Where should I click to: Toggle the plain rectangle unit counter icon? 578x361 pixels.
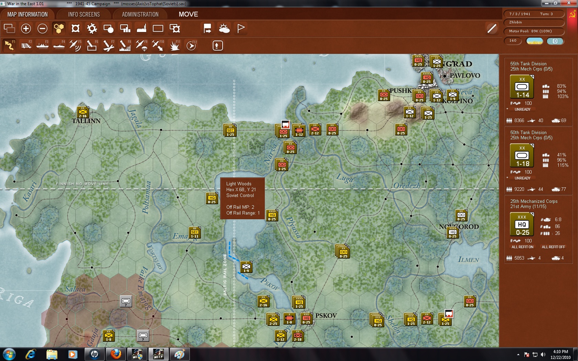158,28
